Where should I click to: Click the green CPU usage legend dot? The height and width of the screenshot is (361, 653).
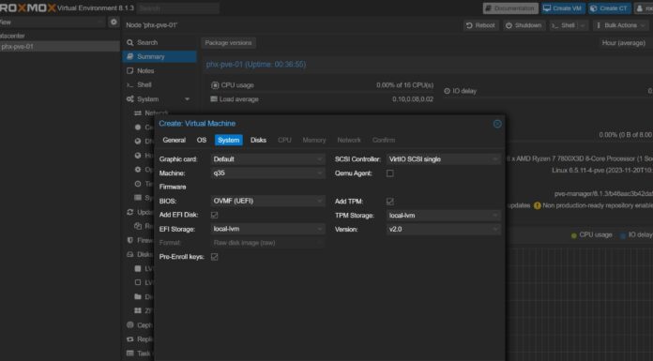pyautogui.click(x=574, y=235)
